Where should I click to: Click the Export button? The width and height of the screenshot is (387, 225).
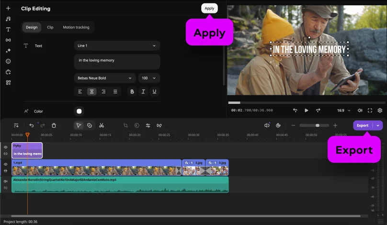363,125
